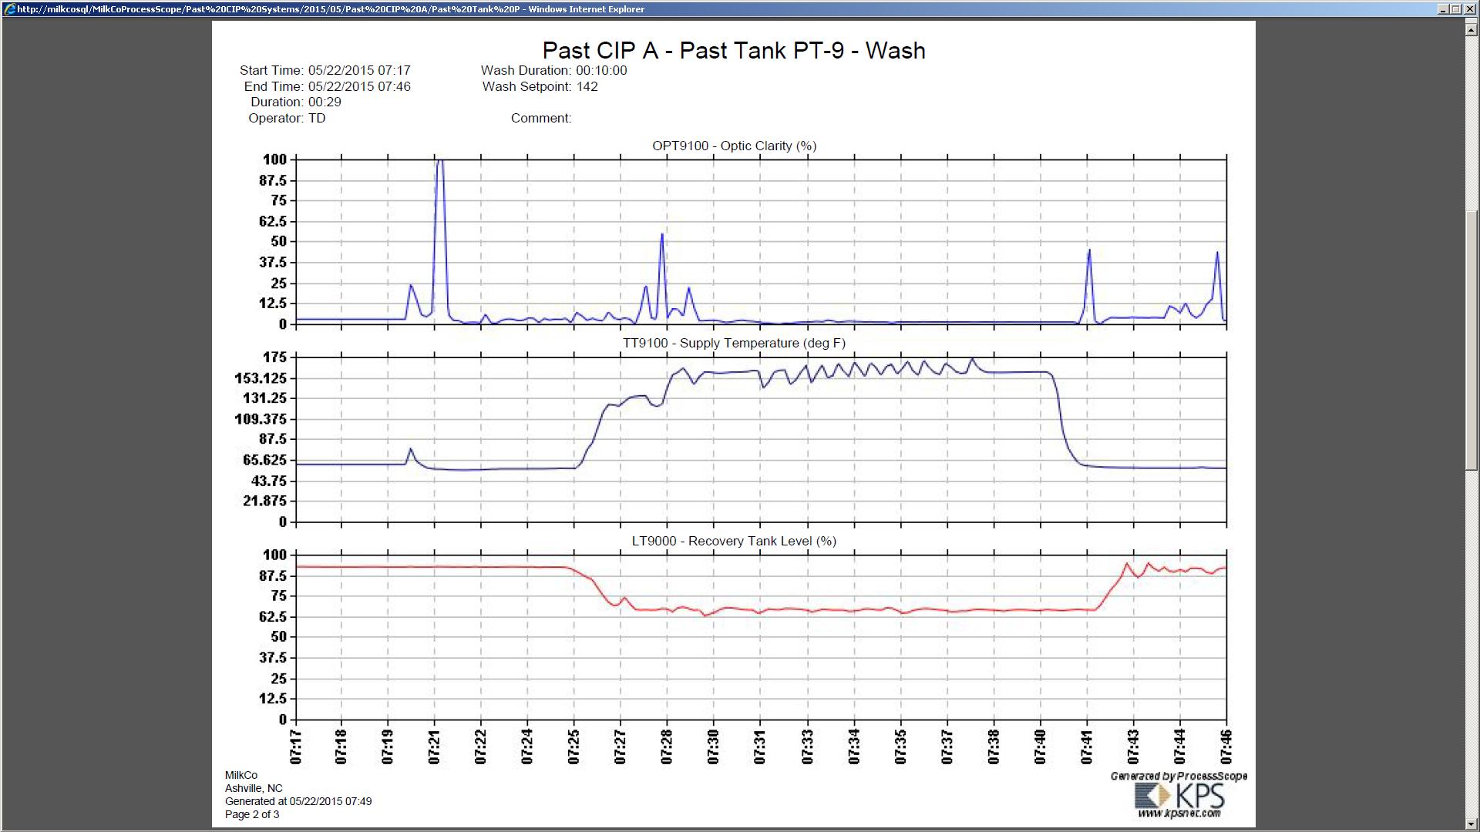Close the Internet Explorer window
The image size is (1480, 832).
click(1469, 9)
